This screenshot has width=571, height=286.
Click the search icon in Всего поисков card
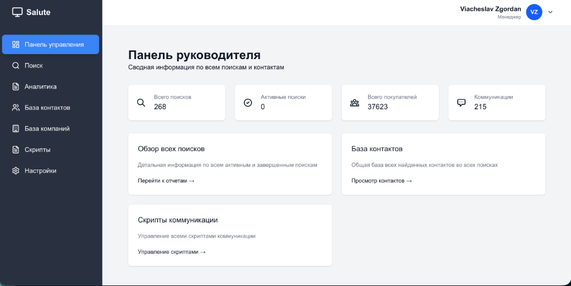tap(141, 103)
